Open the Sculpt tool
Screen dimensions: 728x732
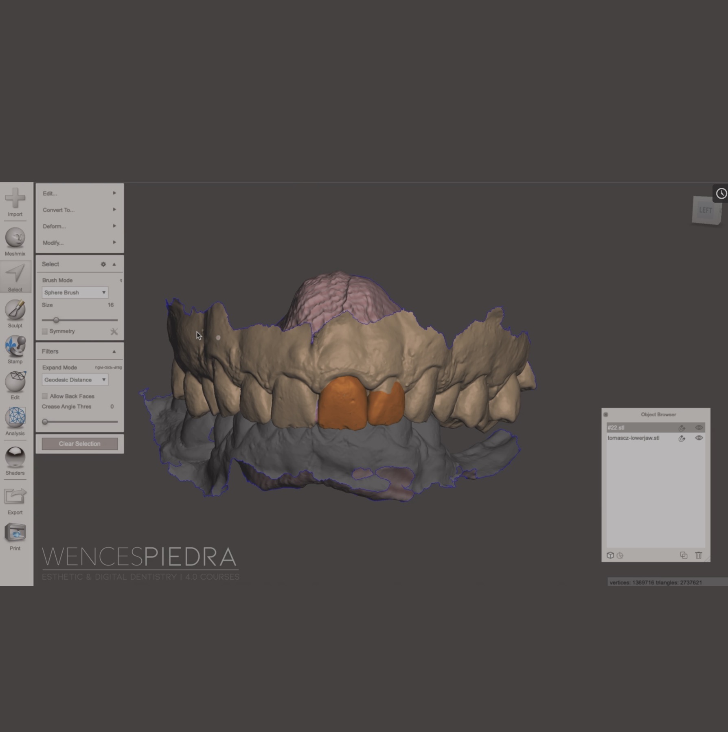pos(15,313)
